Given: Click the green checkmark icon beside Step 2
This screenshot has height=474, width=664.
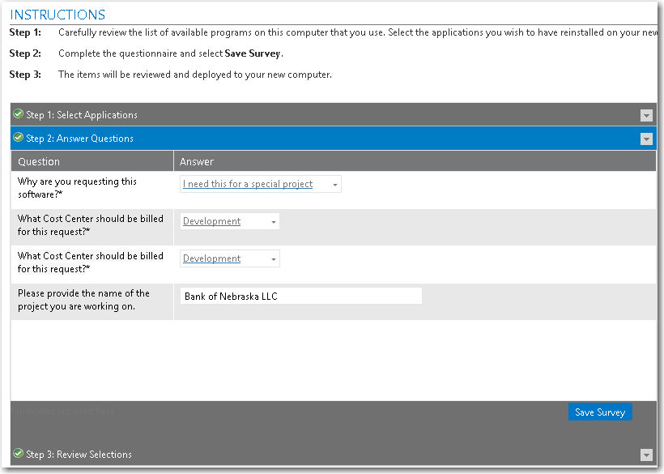Looking at the screenshot, I should pyautogui.click(x=18, y=138).
